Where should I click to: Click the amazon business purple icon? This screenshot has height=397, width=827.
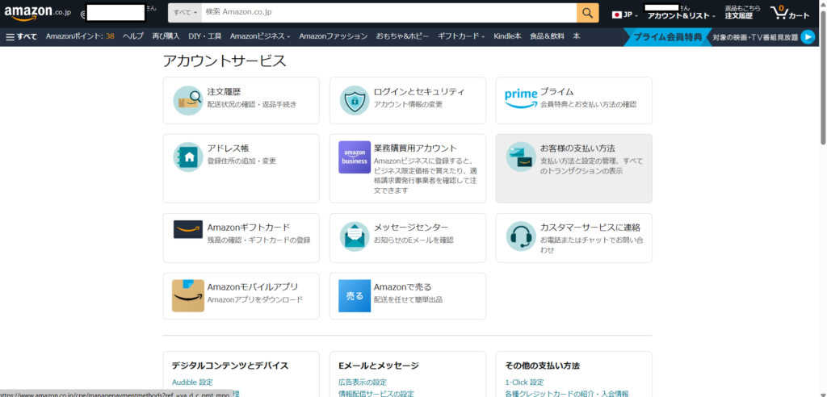coord(355,157)
